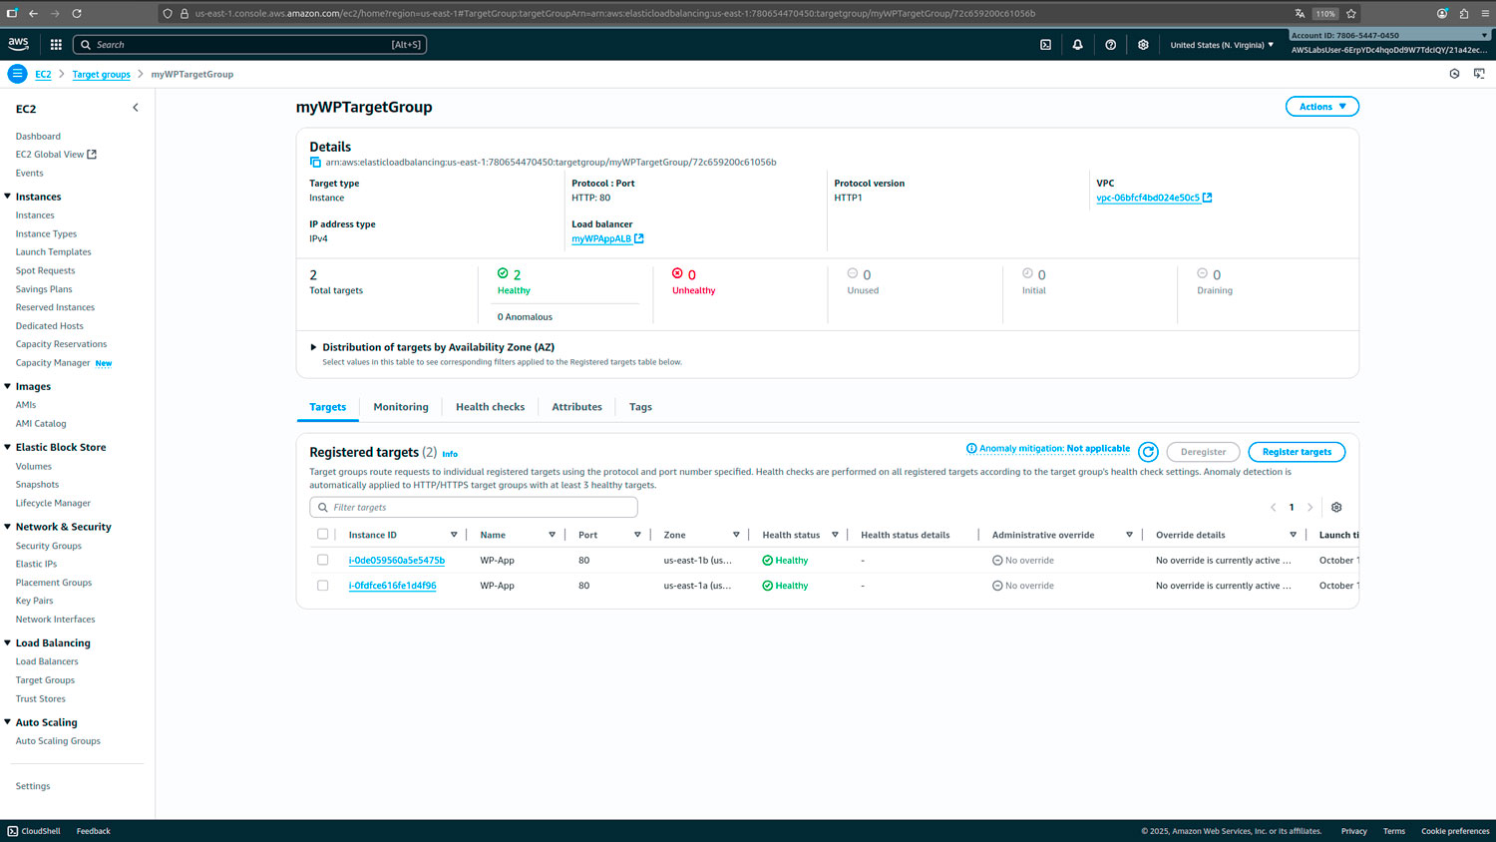This screenshot has width=1496, height=842.
Task: Click the Filter targets search field
Action: (474, 508)
